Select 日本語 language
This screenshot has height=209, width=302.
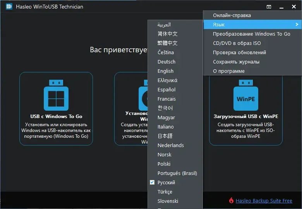pyautogui.click(x=175, y=136)
